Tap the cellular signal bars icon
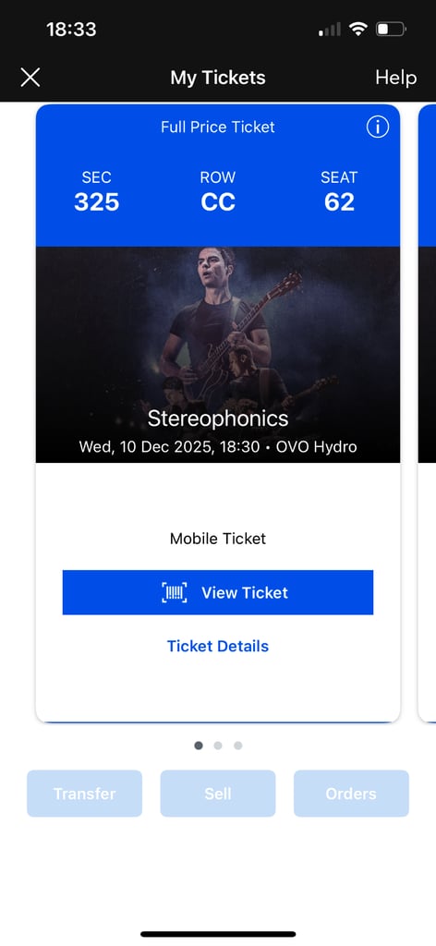 (x=329, y=29)
